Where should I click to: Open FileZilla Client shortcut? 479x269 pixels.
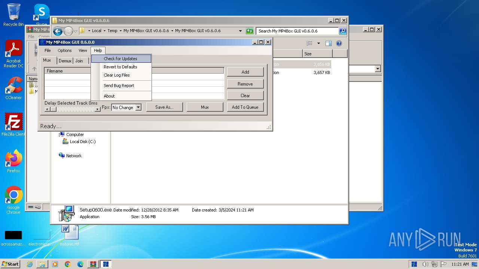(13, 125)
